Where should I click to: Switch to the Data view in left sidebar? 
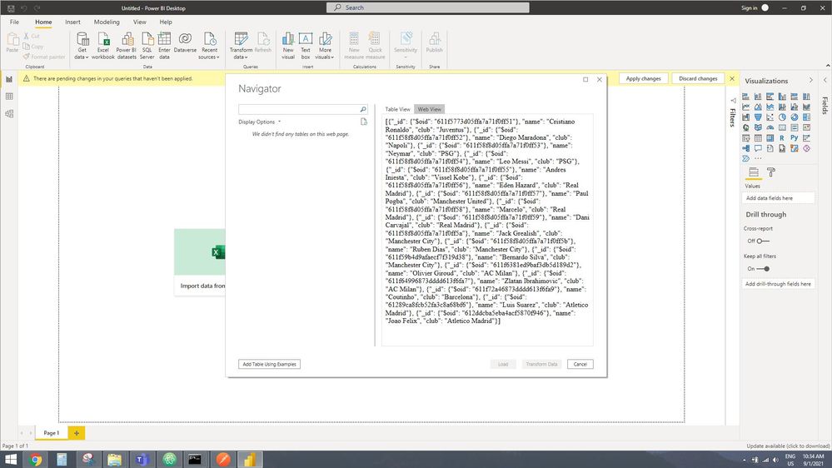[x=9, y=96]
